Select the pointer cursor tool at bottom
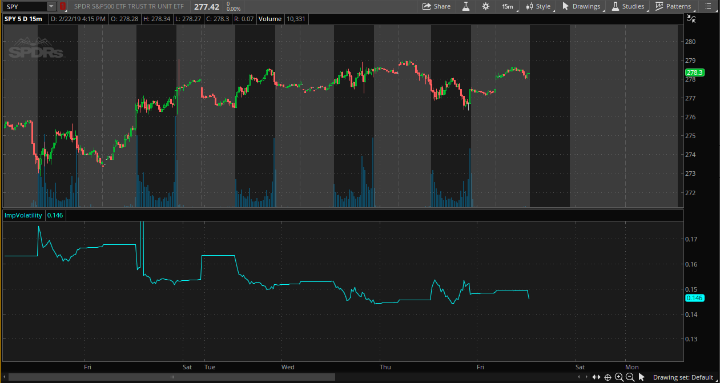The width and height of the screenshot is (720, 383). pyautogui.click(x=641, y=377)
